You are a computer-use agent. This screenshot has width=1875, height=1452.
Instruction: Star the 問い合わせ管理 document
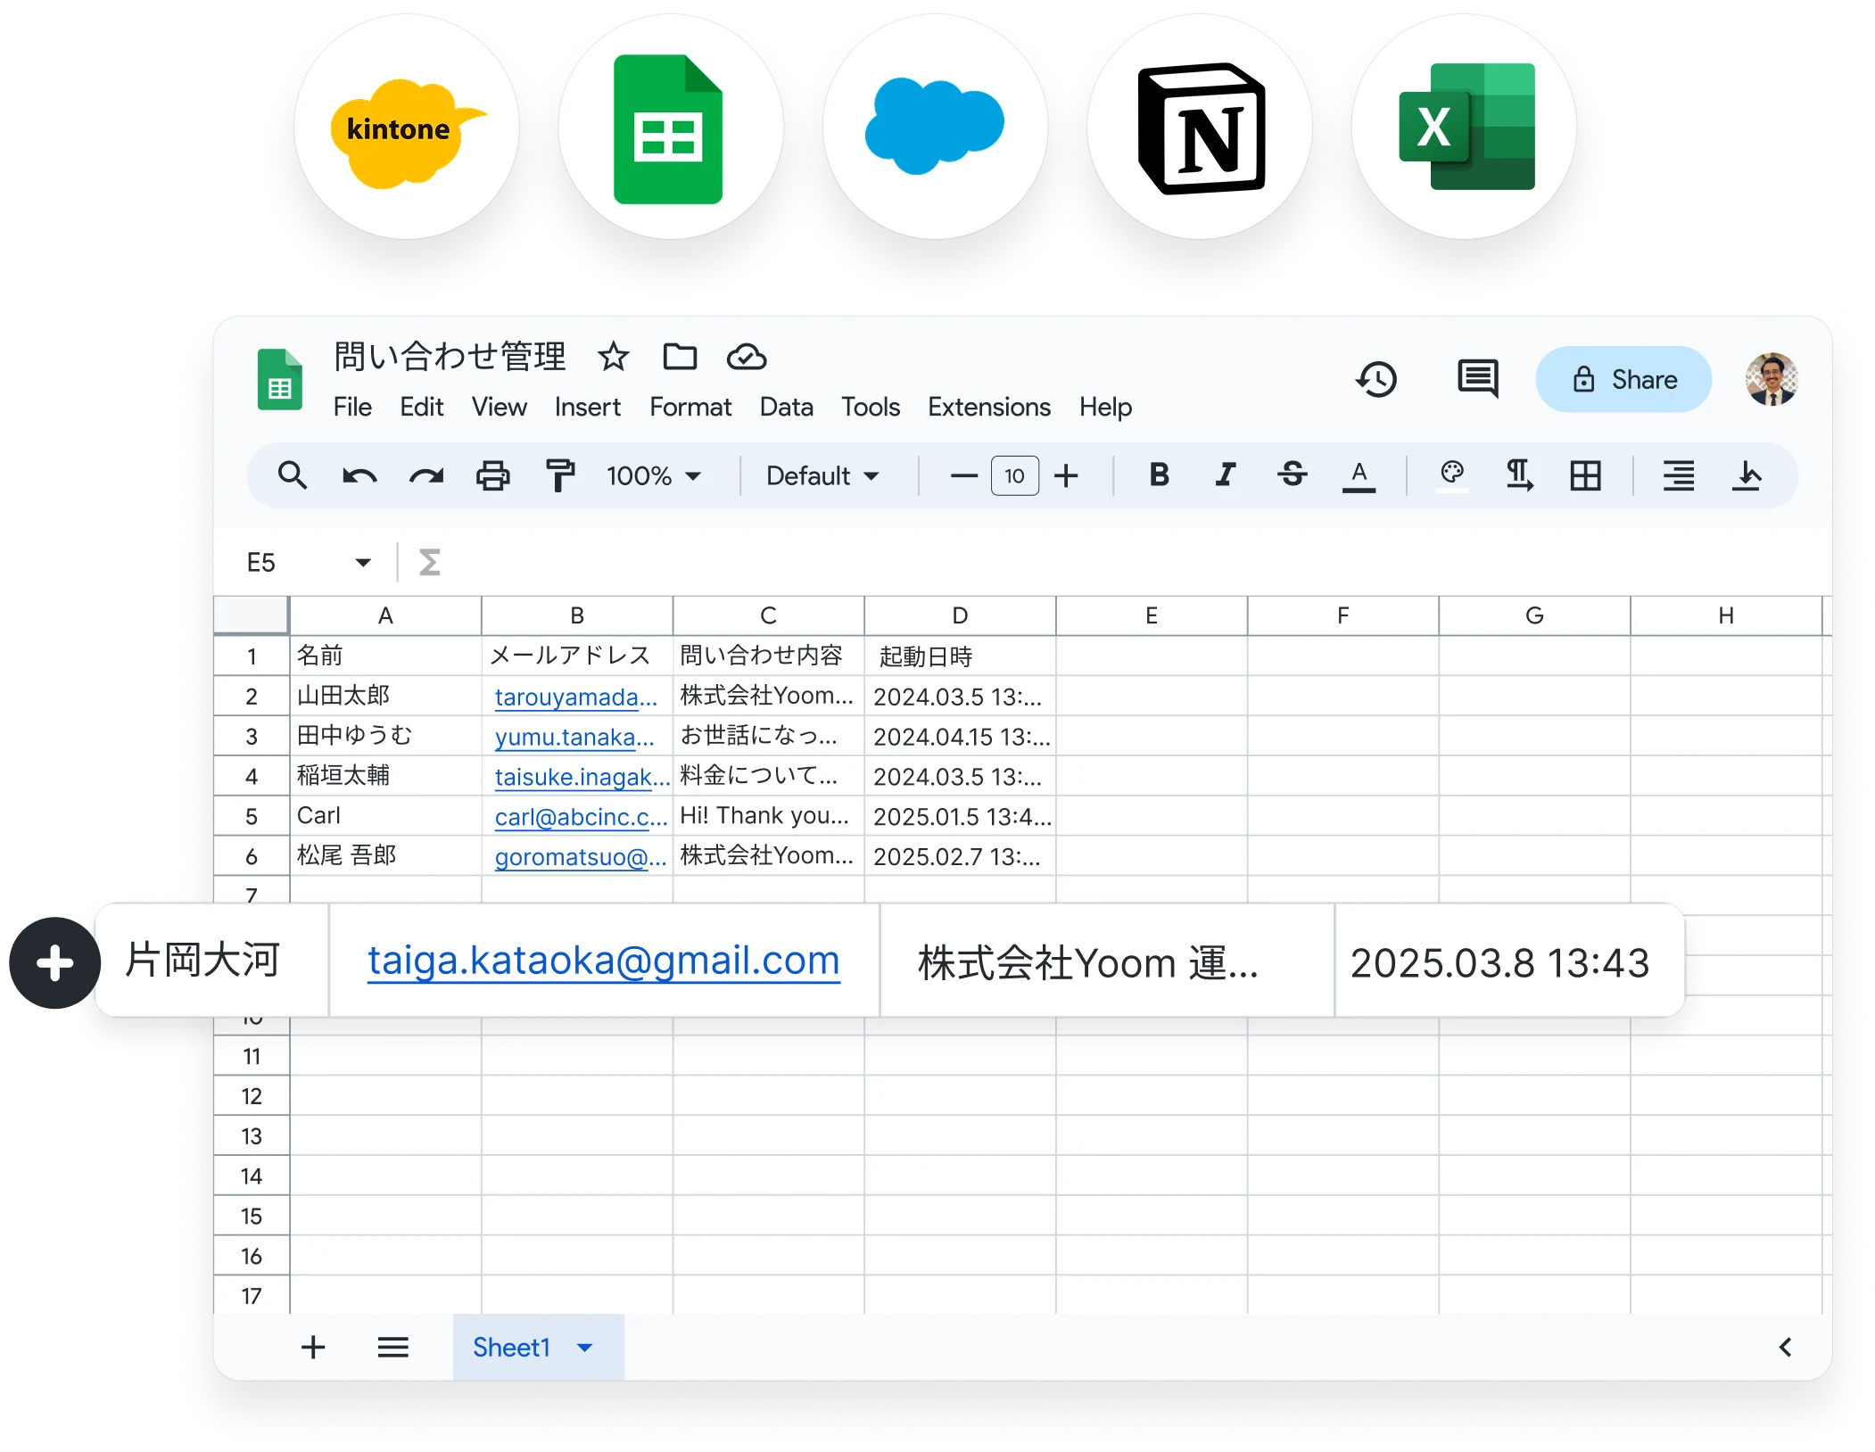[613, 357]
